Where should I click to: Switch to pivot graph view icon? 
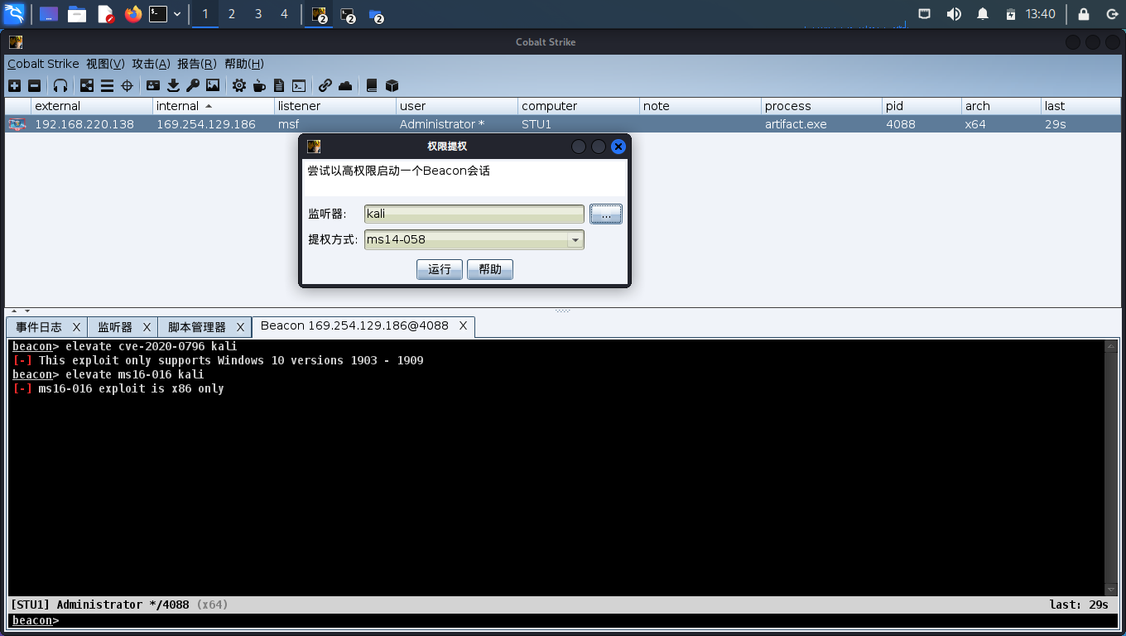tap(87, 85)
